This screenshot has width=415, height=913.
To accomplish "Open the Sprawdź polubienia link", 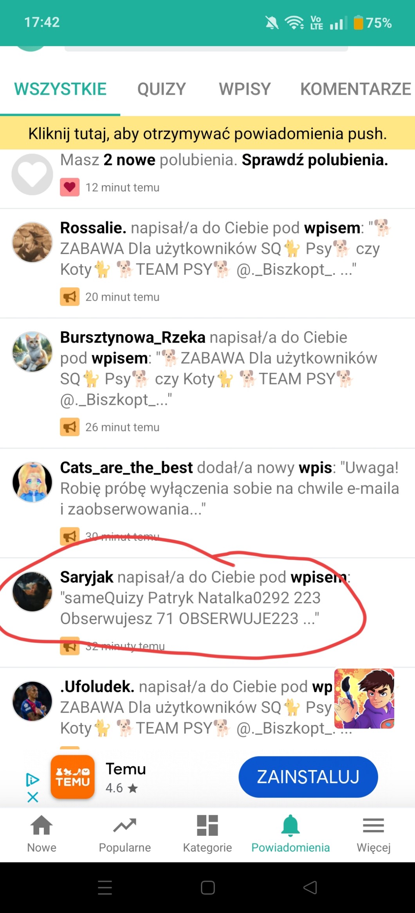I will 315,160.
